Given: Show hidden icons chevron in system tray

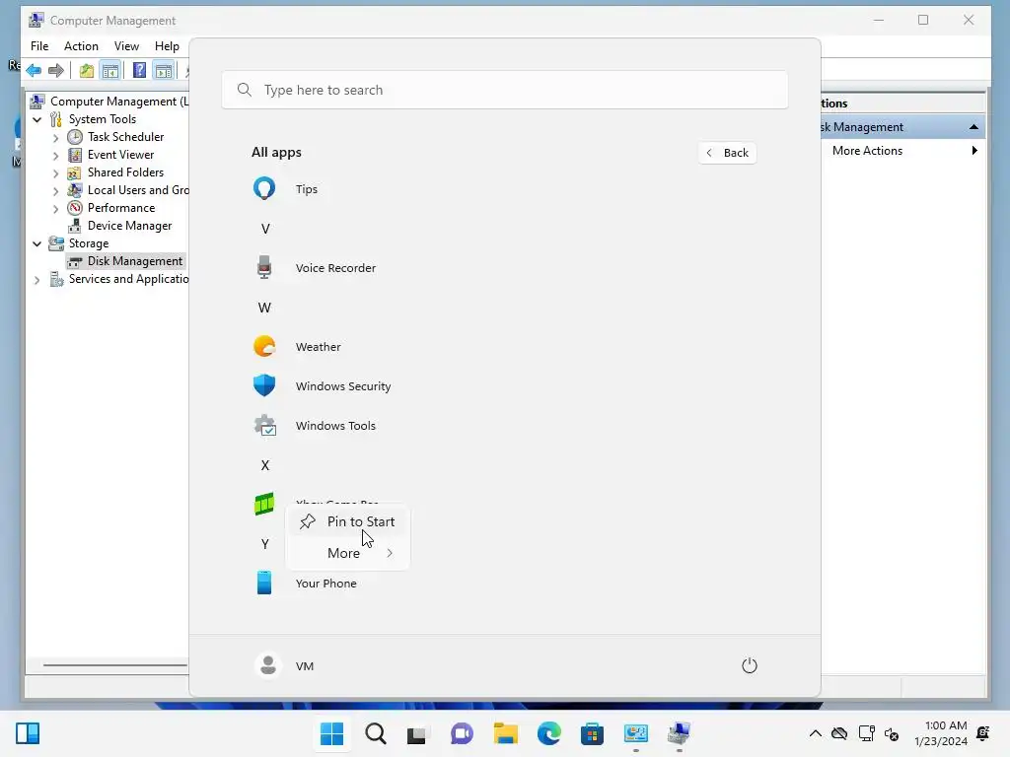Looking at the screenshot, I should 816,733.
